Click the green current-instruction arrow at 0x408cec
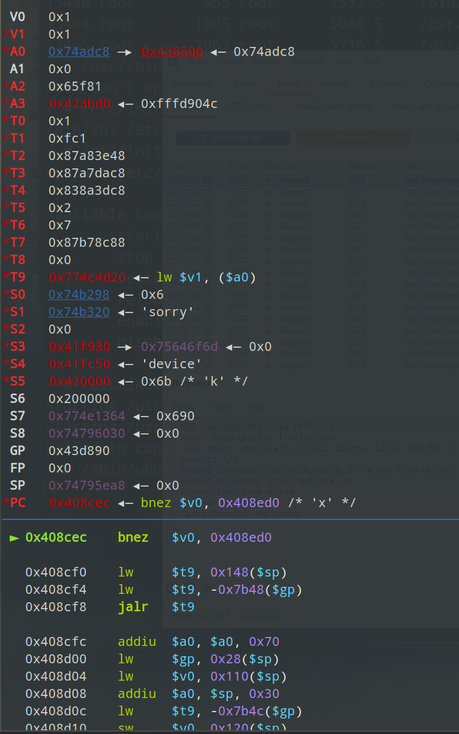 14,537
